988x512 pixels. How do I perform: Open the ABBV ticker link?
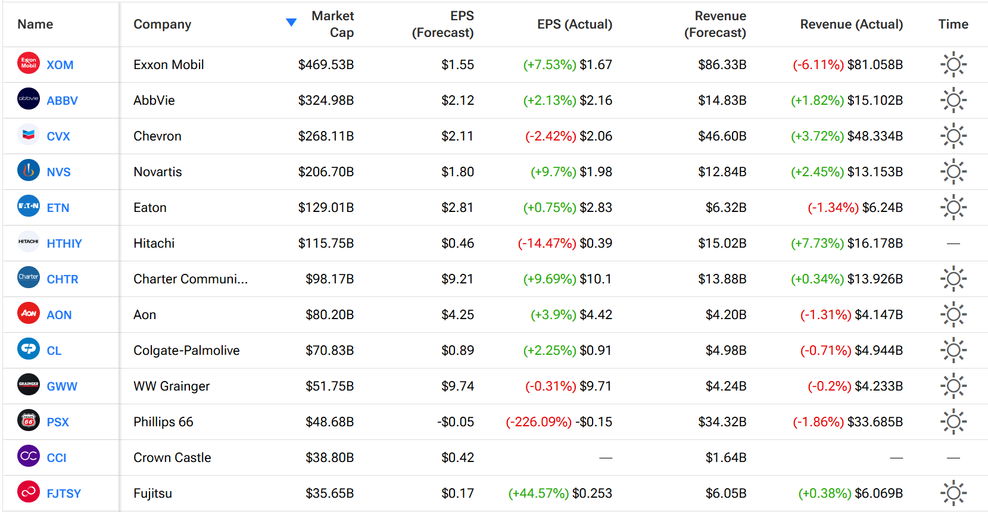coord(63,101)
